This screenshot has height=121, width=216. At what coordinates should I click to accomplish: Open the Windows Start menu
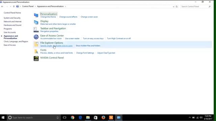click(x=3, y=118)
